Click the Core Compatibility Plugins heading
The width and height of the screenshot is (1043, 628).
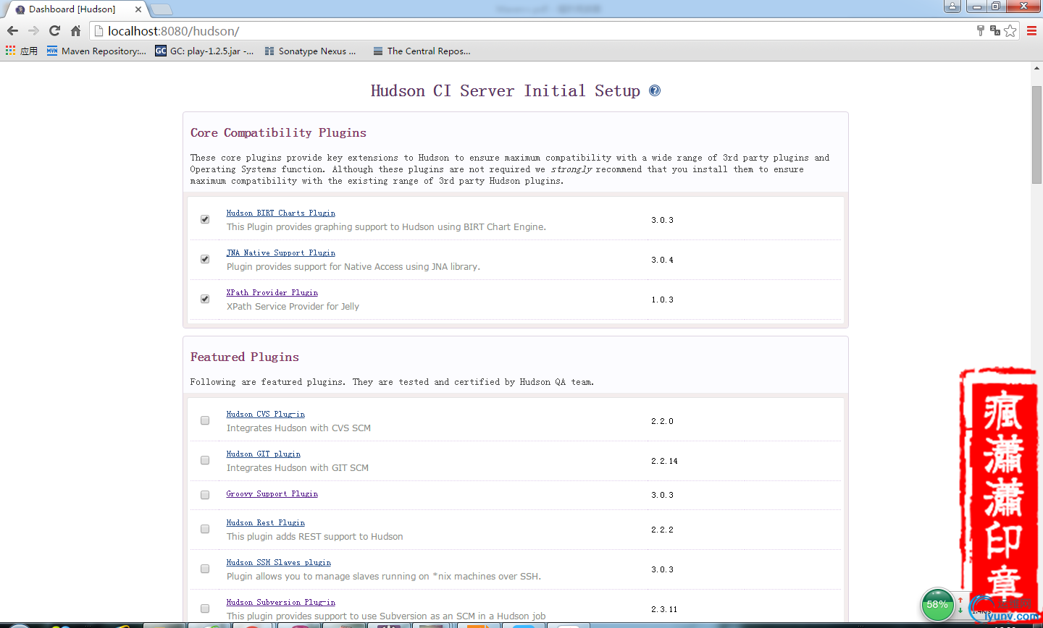click(x=278, y=133)
